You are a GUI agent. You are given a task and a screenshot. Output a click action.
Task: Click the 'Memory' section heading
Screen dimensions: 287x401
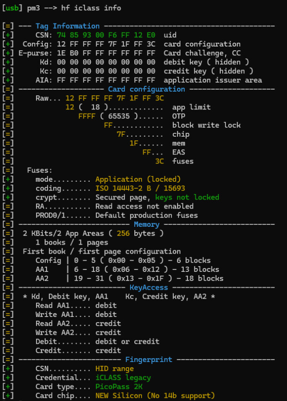[x=147, y=224]
